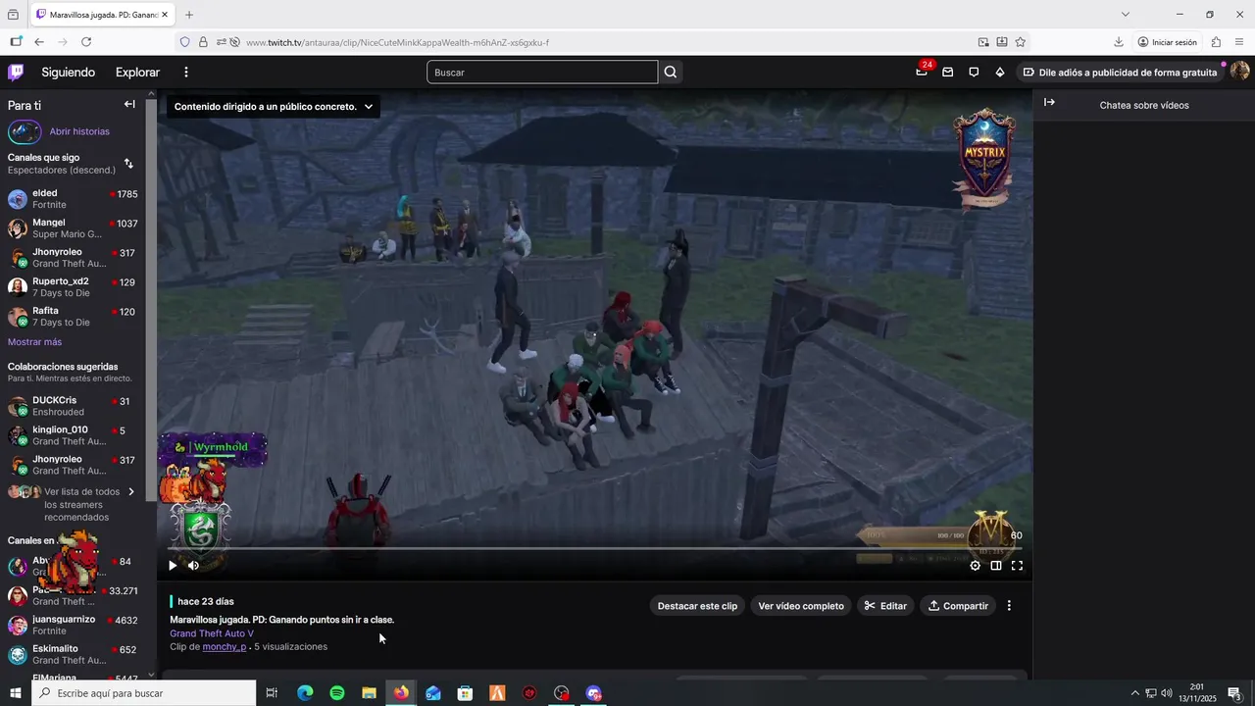Viewport: 1255px width, 706px height.
Task: Open Firefox downloads panel
Action: click(1119, 42)
